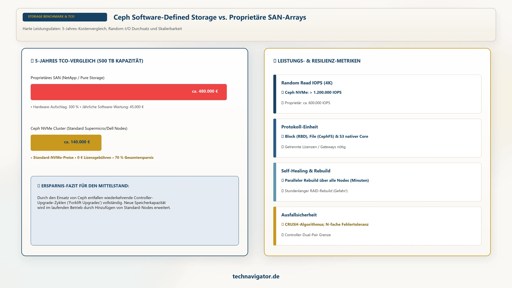Click the STORAGE BENCHMARK & TCO badge
The width and height of the screenshot is (512, 288).
65,17
